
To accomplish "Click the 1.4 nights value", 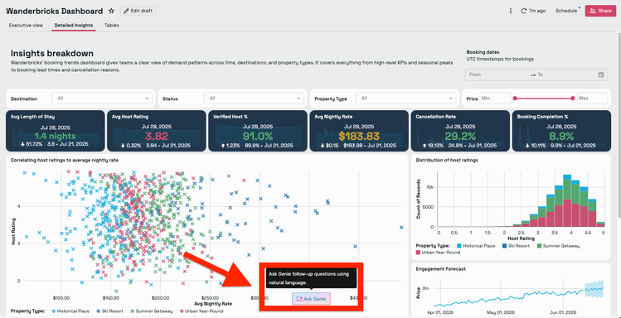I will [x=56, y=137].
